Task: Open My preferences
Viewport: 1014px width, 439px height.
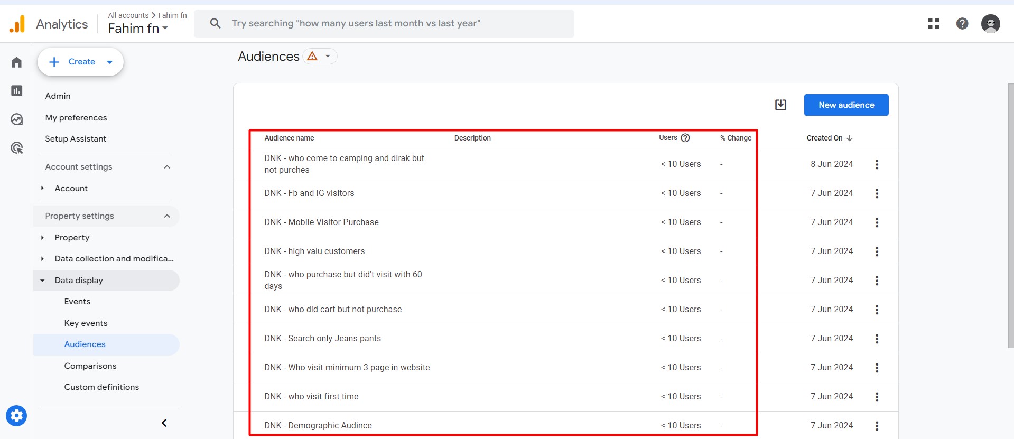Action: (76, 117)
